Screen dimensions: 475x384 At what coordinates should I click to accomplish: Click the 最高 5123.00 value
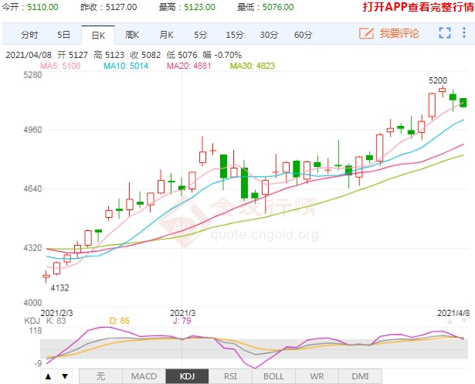[199, 7]
